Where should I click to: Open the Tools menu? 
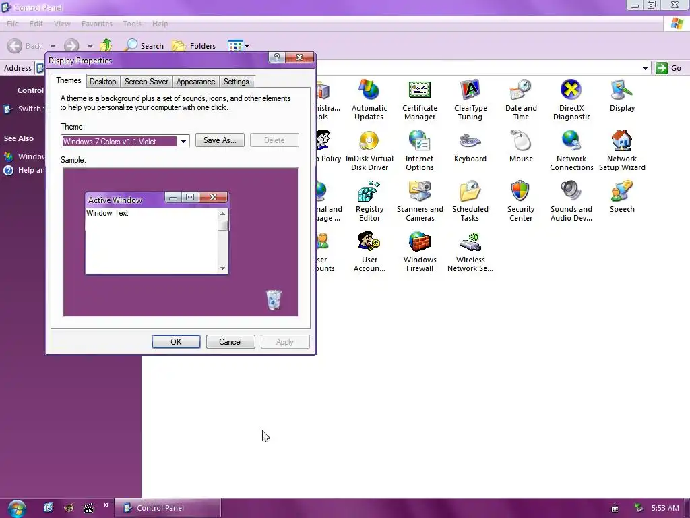132,24
